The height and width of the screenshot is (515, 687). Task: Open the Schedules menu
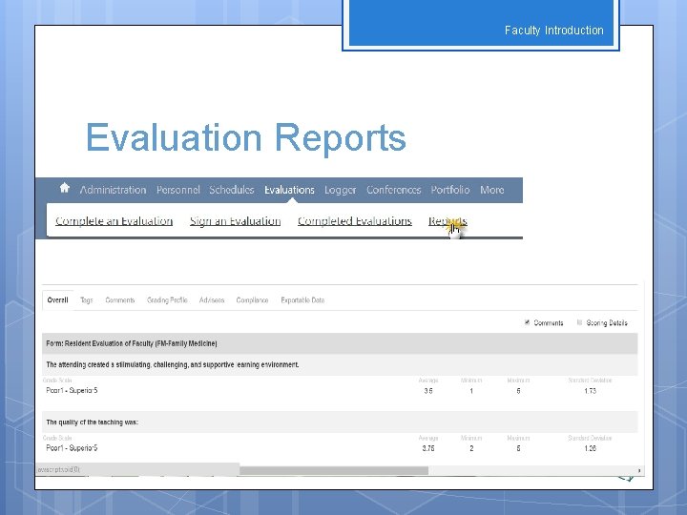tap(231, 190)
